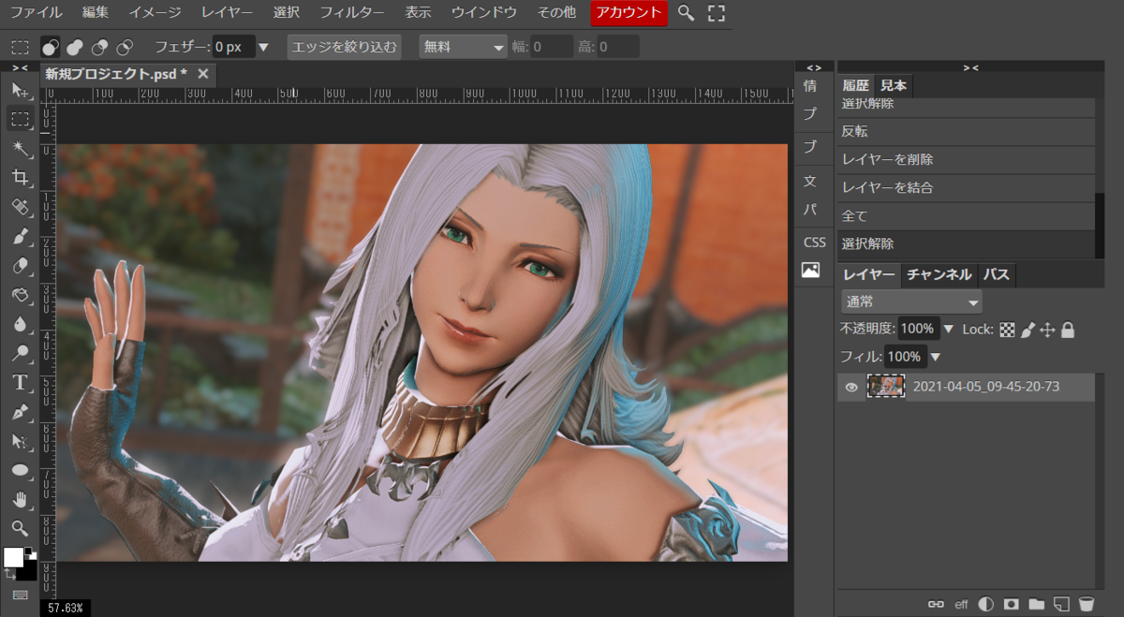Select the Path Select tool
This screenshot has width=1124, height=617.
(20, 440)
